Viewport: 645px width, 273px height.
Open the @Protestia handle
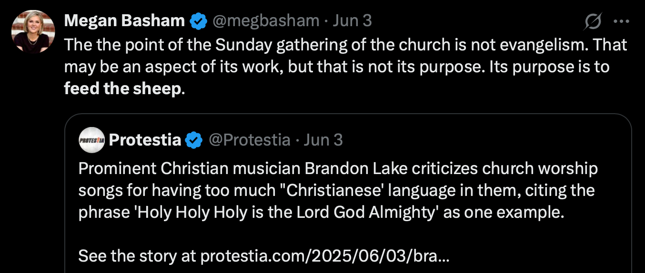pyautogui.click(x=250, y=140)
